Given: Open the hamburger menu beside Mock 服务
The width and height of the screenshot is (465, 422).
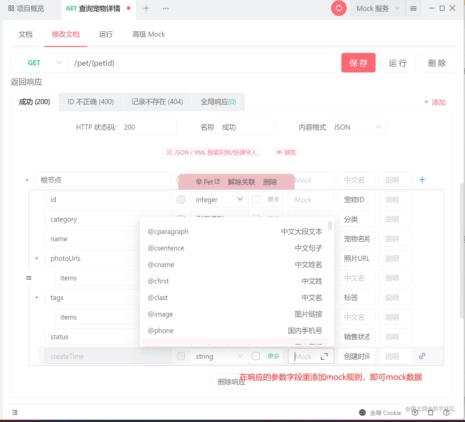Looking at the screenshot, I should [413, 8].
